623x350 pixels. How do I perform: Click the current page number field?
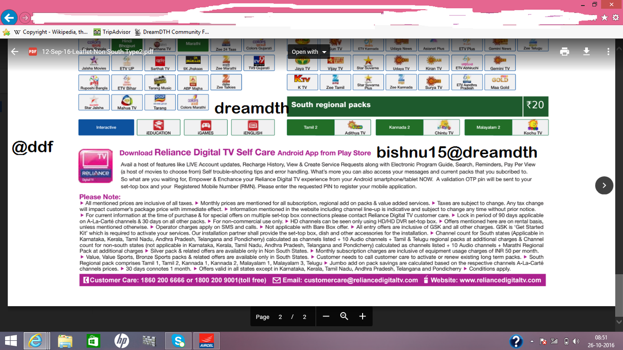[x=280, y=316]
